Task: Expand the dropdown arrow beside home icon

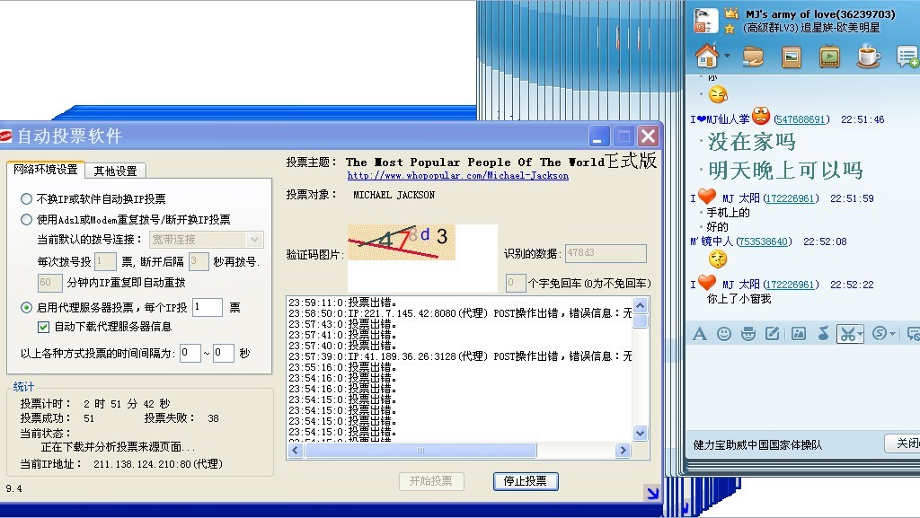Action: [x=728, y=57]
